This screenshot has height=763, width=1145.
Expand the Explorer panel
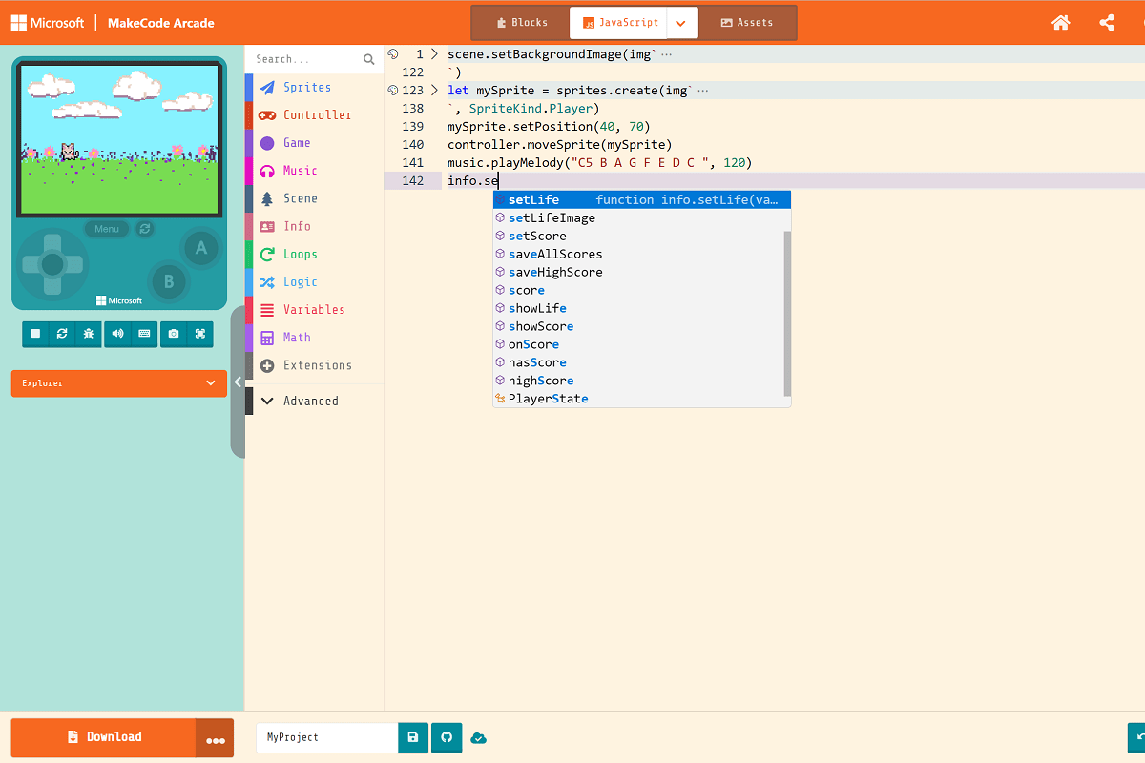point(119,383)
